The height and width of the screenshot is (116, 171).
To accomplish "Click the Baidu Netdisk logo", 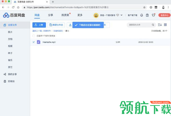I will point(14,15).
